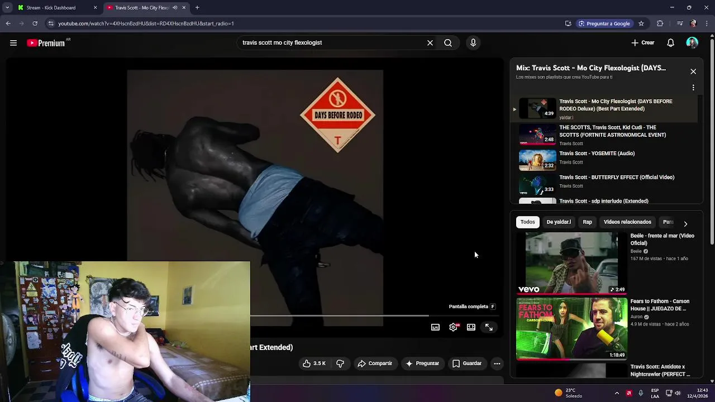The height and width of the screenshot is (402, 715).
Task: Select the Todos filter chip
Action: tap(528, 222)
